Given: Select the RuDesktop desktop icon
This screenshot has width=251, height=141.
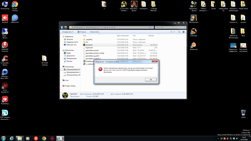Looking at the screenshot, I should [5, 100].
